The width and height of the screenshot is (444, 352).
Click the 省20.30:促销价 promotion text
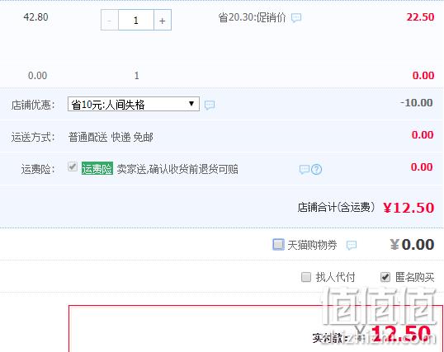coord(252,18)
